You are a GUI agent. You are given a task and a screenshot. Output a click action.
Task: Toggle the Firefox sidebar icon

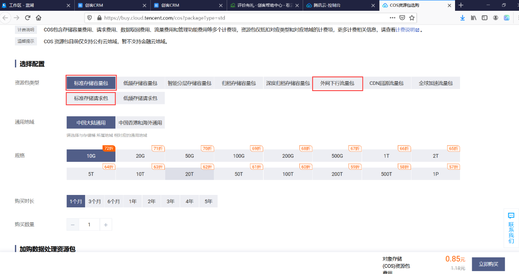click(x=484, y=18)
